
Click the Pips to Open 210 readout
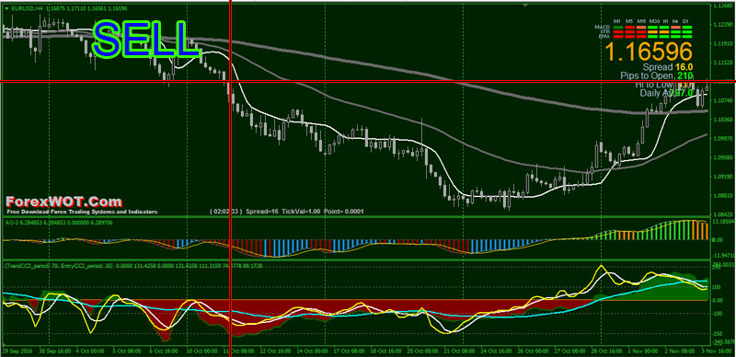pyautogui.click(x=657, y=75)
